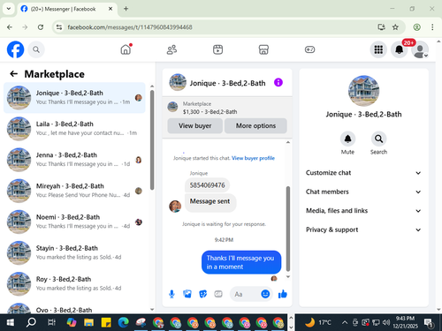Open the View buyer profile link
Screen dimensions: 442x331
point(253,158)
